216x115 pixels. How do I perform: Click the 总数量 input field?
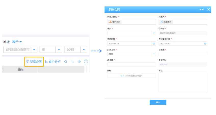pyautogui.click(x=183, y=54)
